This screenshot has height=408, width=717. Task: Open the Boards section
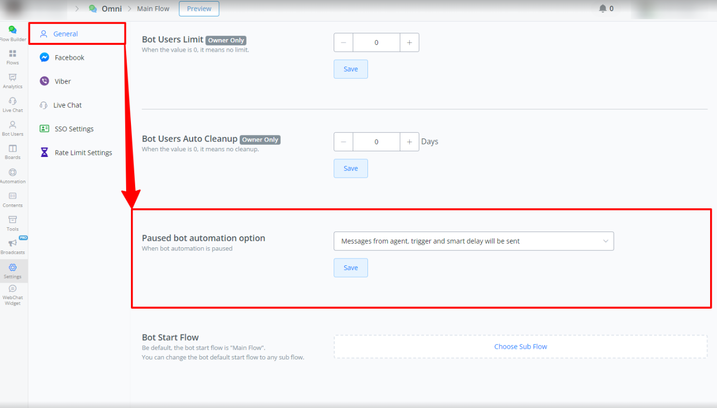pyautogui.click(x=13, y=152)
